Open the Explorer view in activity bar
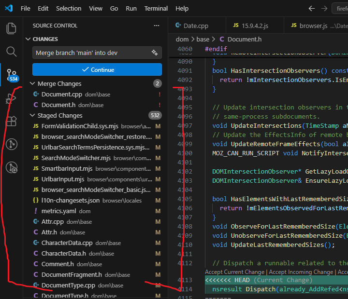 pyautogui.click(x=11, y=28)
